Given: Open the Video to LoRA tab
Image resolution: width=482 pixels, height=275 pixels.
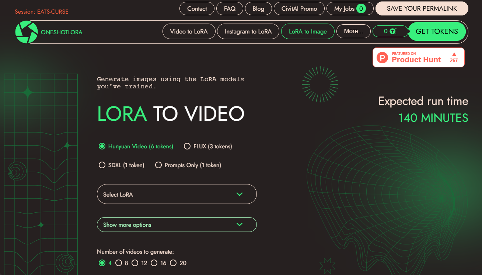Looking at the screenshot, I should [189, 31].
